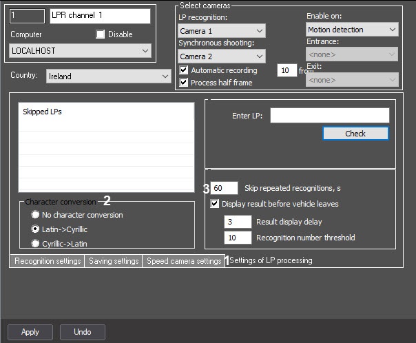
Task: Switch to Saving settings tab
Action: pos(114,261)
